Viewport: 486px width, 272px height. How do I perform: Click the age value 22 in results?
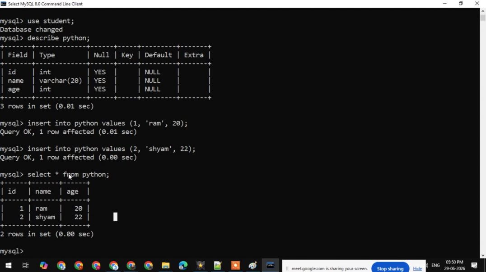pyautogui.click(x=79, y=218)
